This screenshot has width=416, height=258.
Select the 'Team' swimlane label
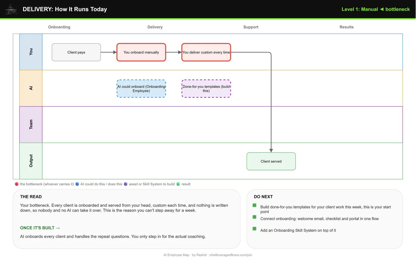point(31,125)
